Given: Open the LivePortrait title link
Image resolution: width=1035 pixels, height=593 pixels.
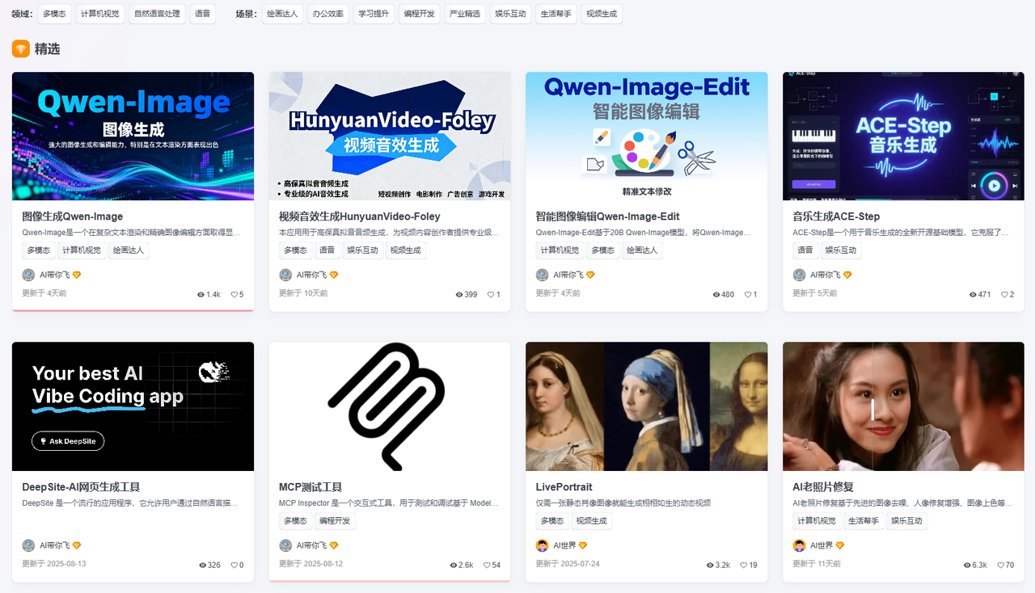Looking at the screenshot, I should point(564,487).
